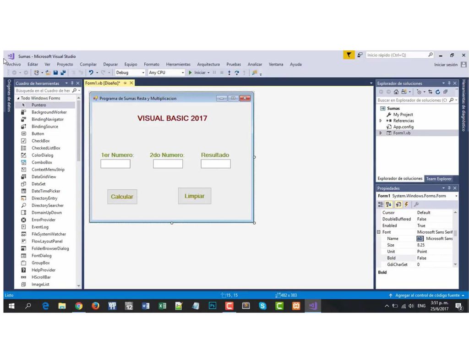This screenshot has width=469, height=352.
Task: Click the single Save disk icon
Action: pos(55,72)
